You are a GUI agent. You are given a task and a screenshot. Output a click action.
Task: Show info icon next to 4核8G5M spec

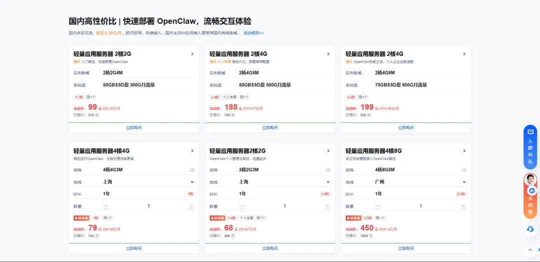pyautogui.click(x=464, y=169)
